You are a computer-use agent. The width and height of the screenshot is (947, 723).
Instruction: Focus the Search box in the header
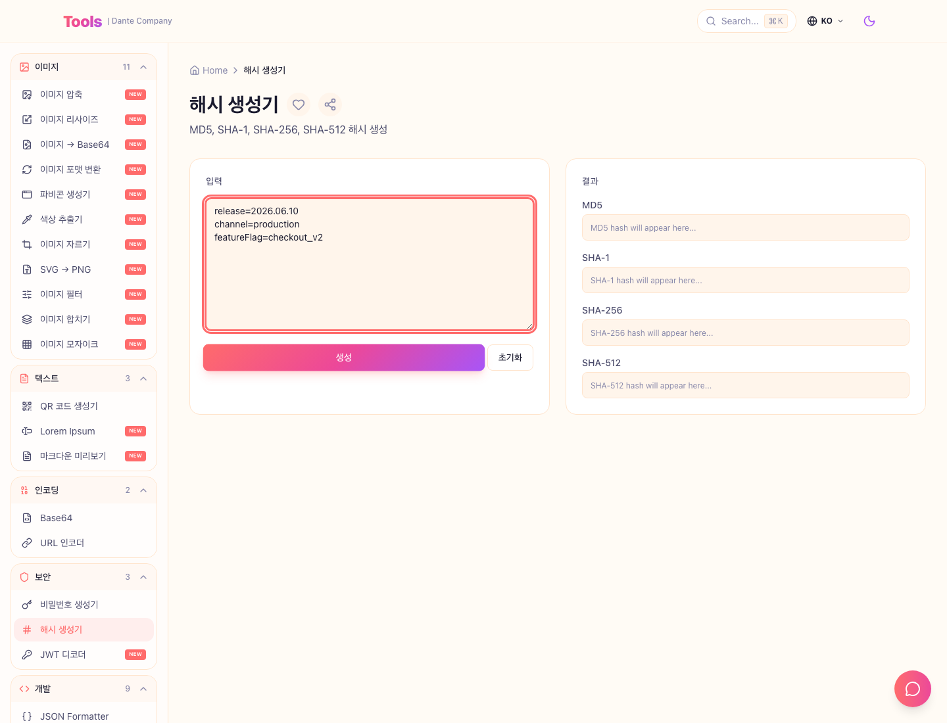point(746,21)
